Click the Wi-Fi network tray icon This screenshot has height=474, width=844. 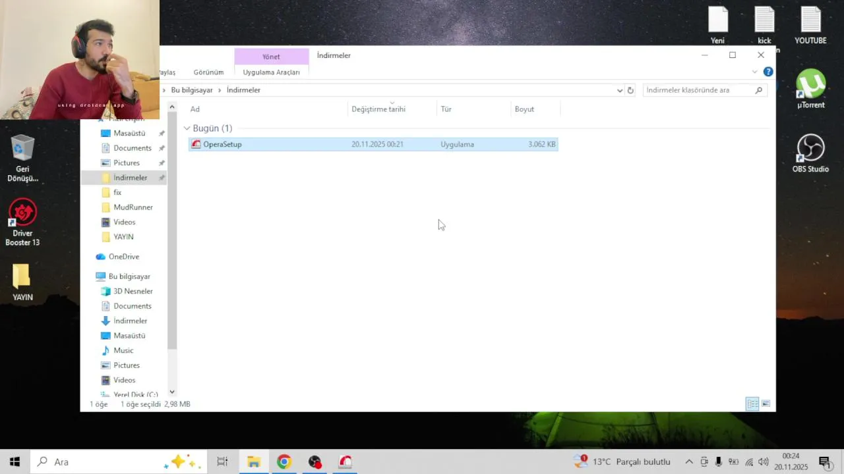(748, 461)
